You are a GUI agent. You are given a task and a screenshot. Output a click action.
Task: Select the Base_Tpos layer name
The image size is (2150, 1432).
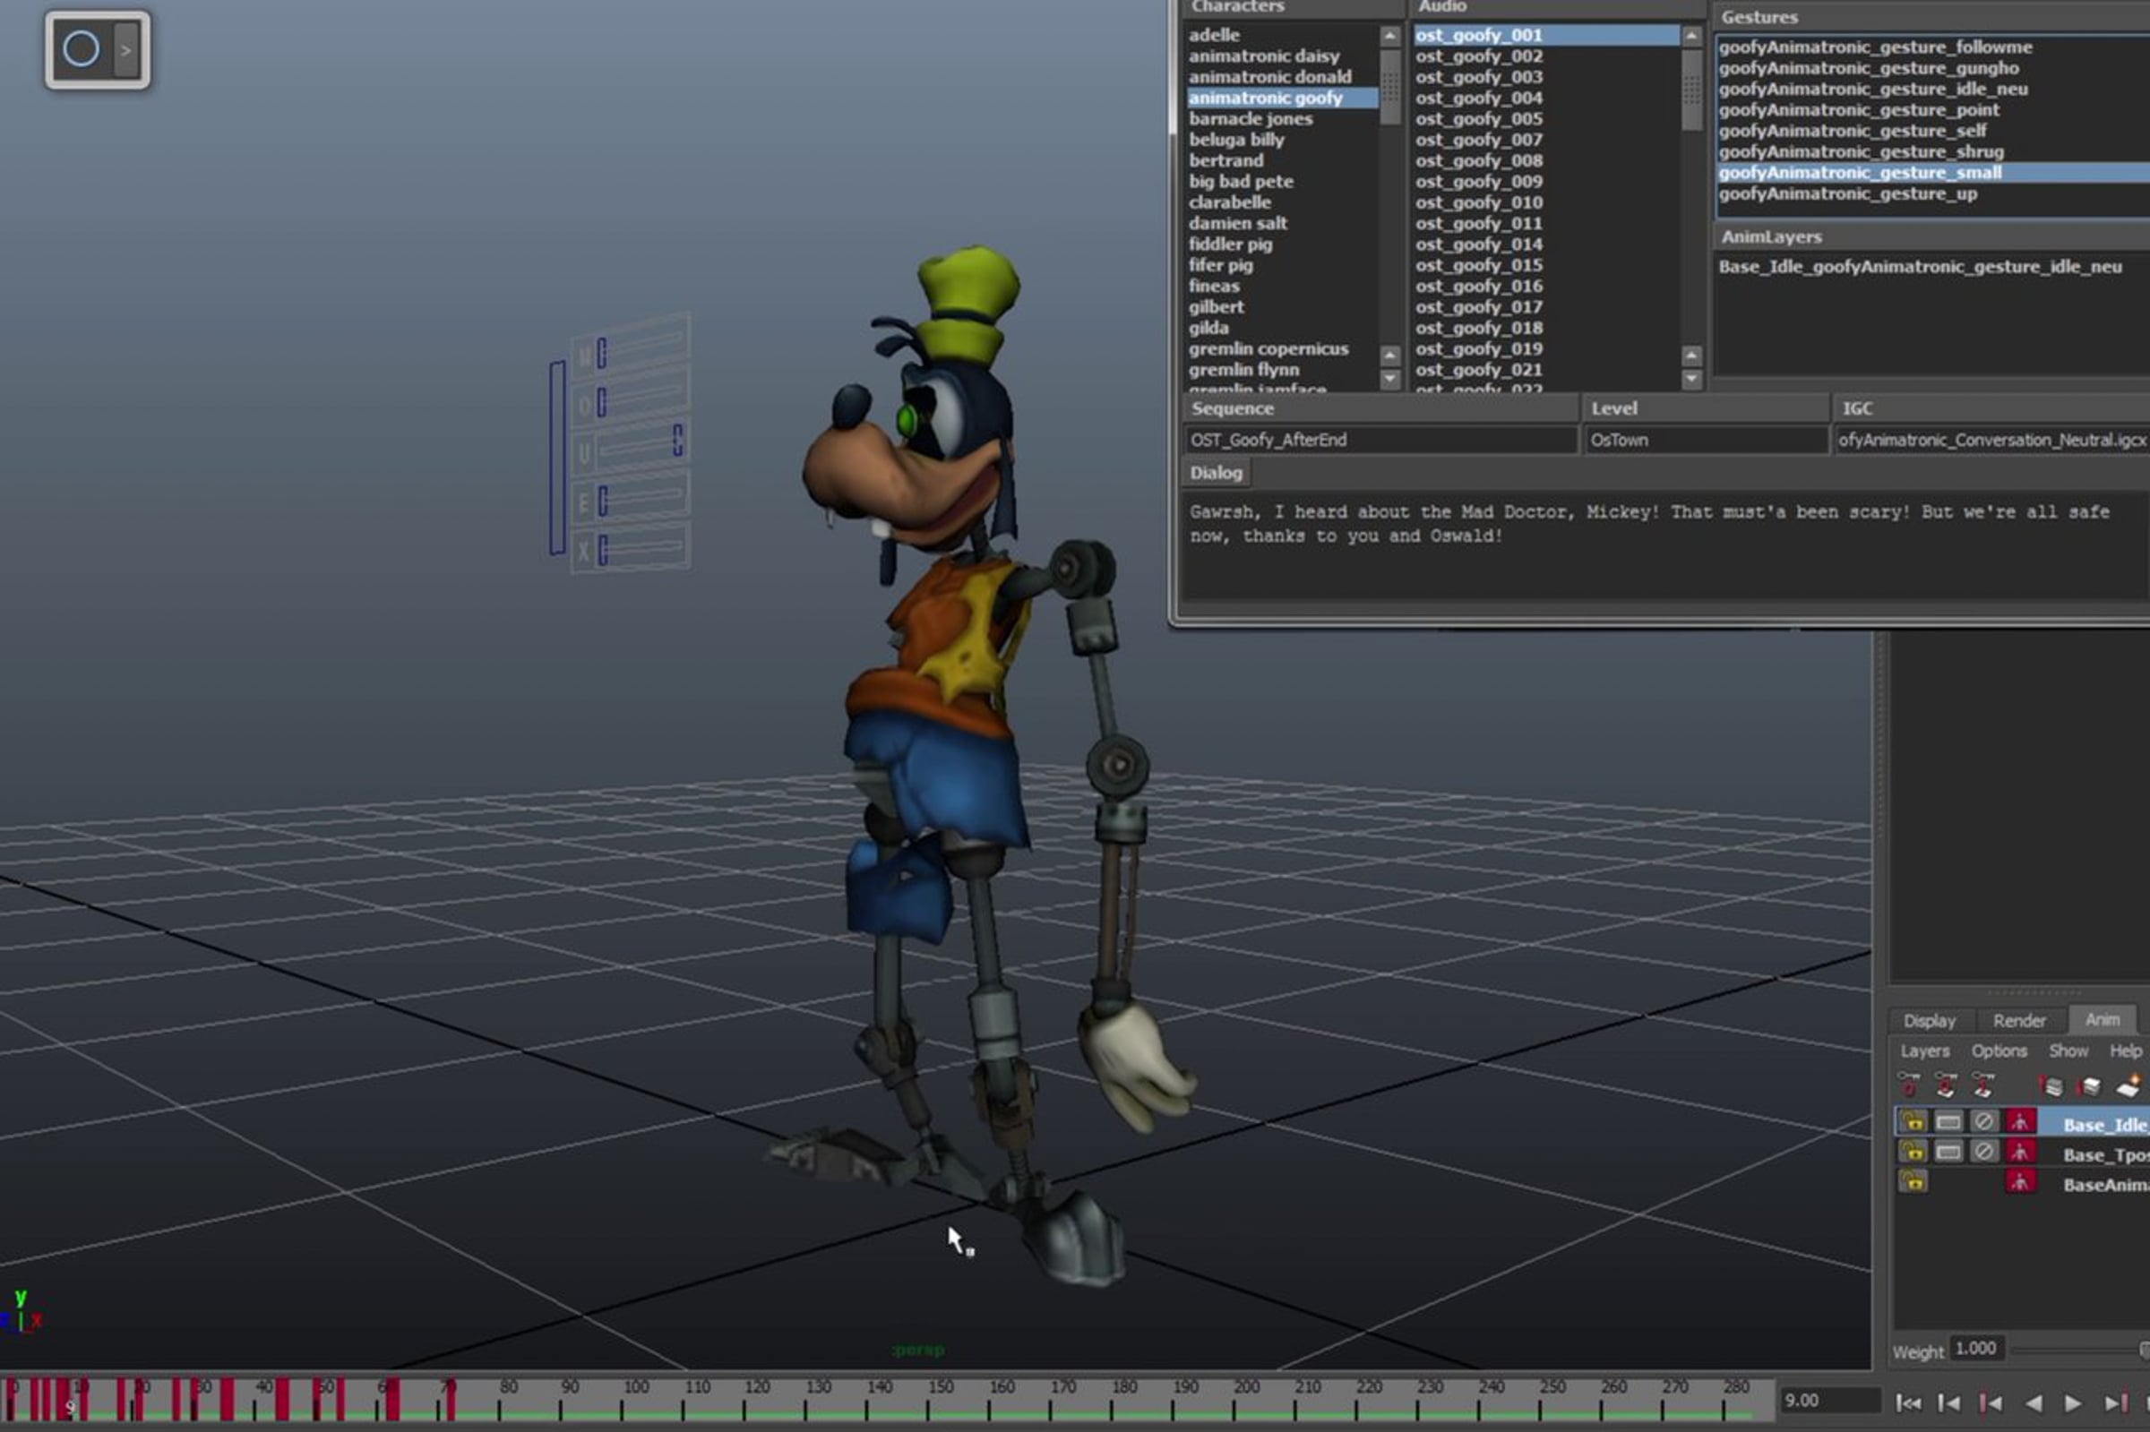point(2105,1154)
